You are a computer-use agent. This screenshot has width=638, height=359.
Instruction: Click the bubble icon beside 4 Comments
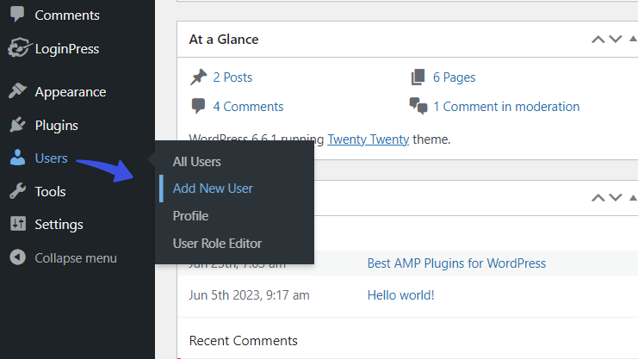coord(198,106)
